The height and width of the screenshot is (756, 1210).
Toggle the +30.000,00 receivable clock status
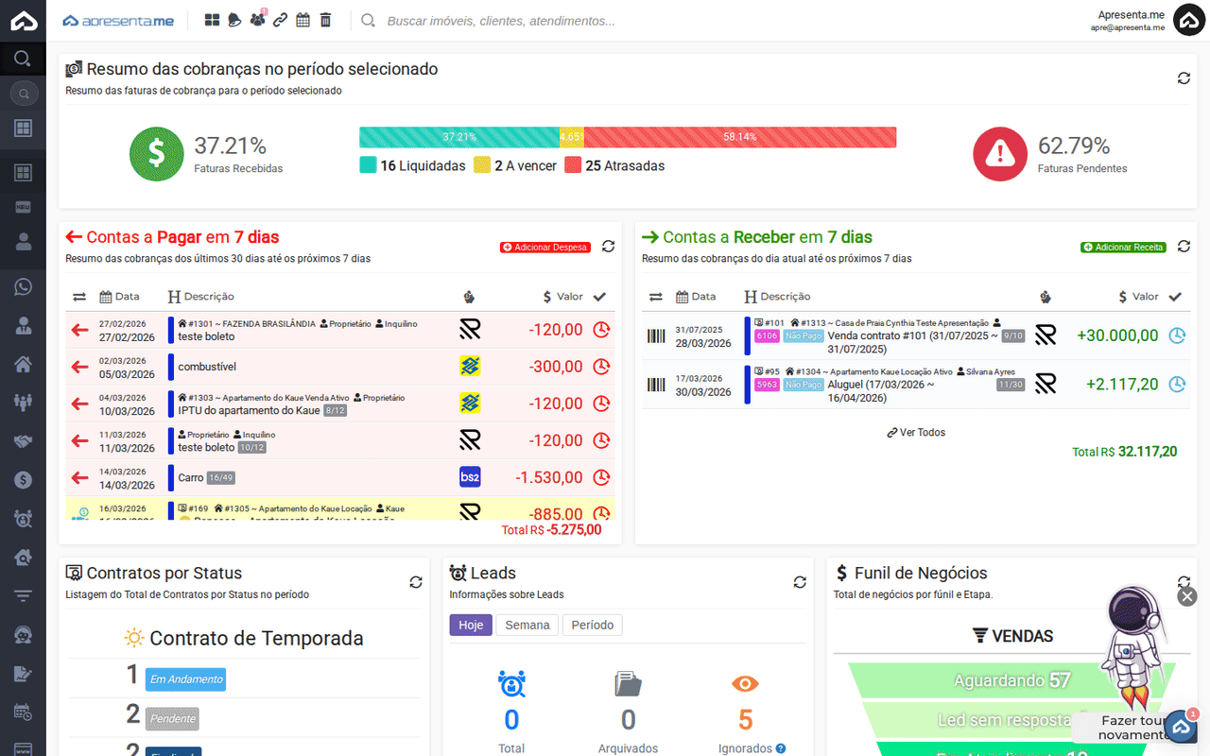(1177, 335)
